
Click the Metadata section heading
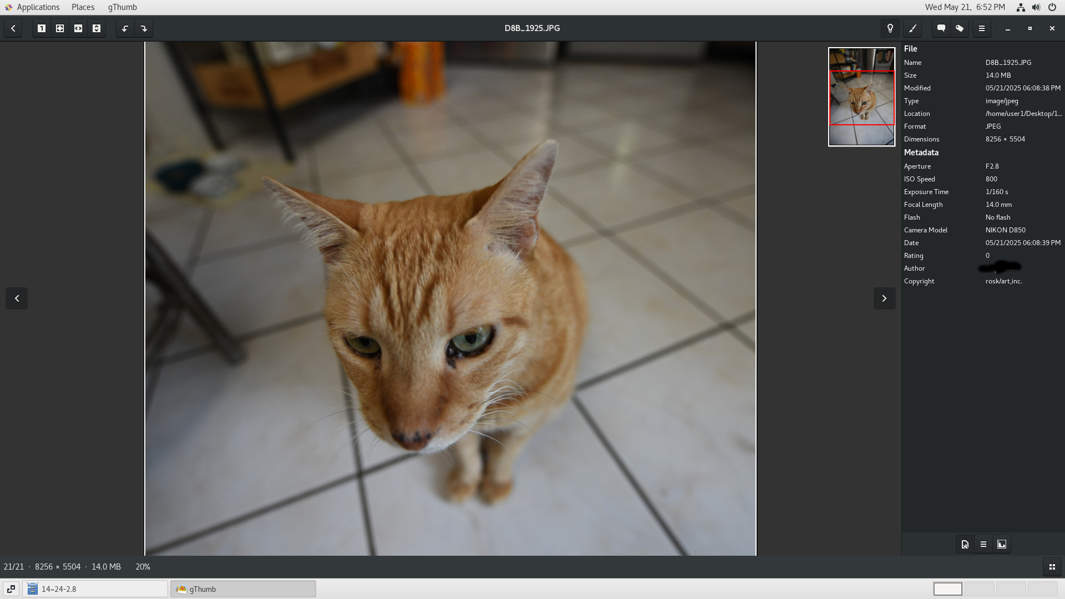[x=921, y=153]
